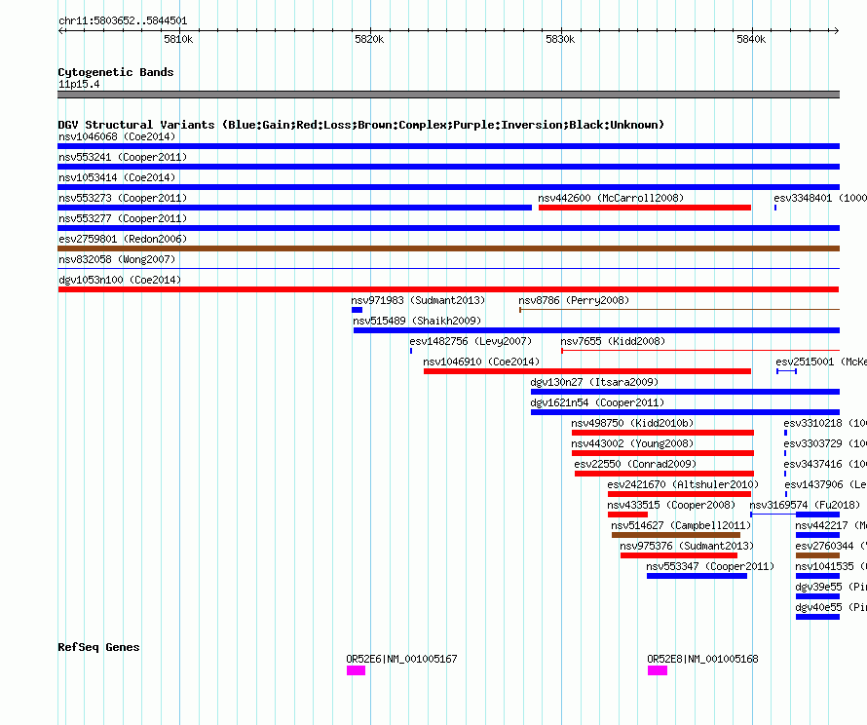Click the dgv130n27 (Itsara2009) label
867x725 pixels.
594,382
